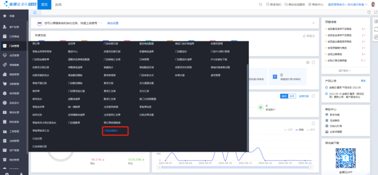The width and height of the screenshot is (378, 175).
Task: Open 销量统计 menu entry
Action: tap(108, 67)
